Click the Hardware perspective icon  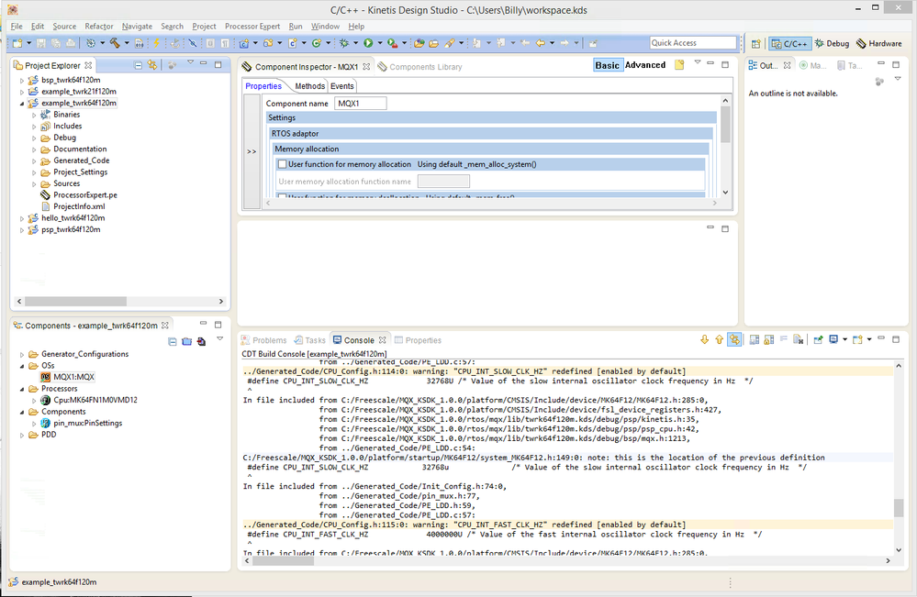[861, 44]
